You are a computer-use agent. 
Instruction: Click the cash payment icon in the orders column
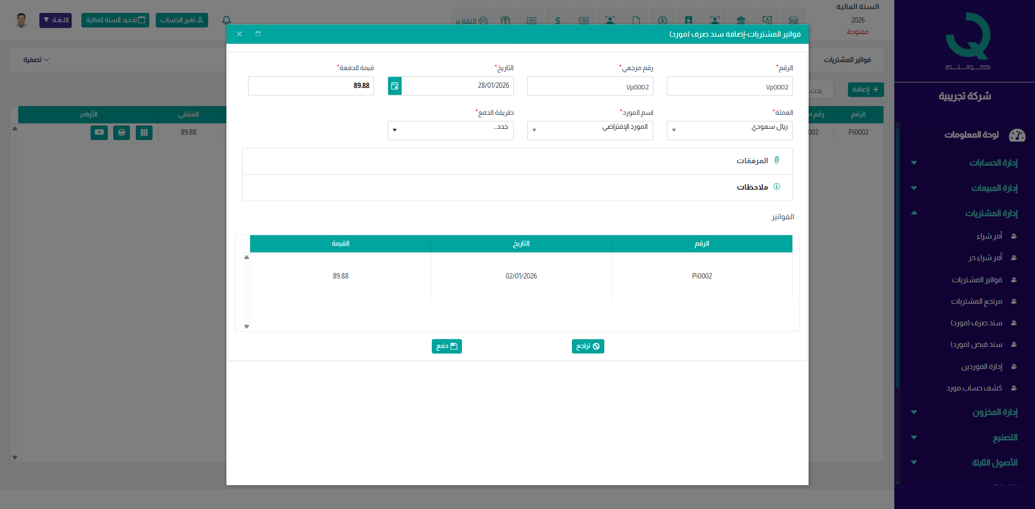99,133
